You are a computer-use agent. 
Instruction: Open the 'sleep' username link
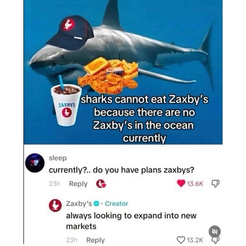pos(58,158)
